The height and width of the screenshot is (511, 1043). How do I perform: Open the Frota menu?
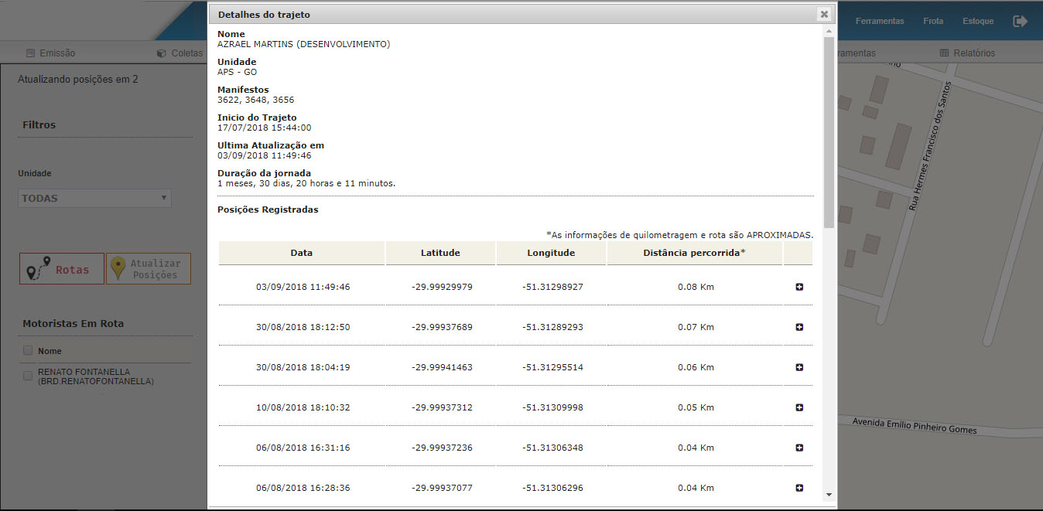pos(933,21)
